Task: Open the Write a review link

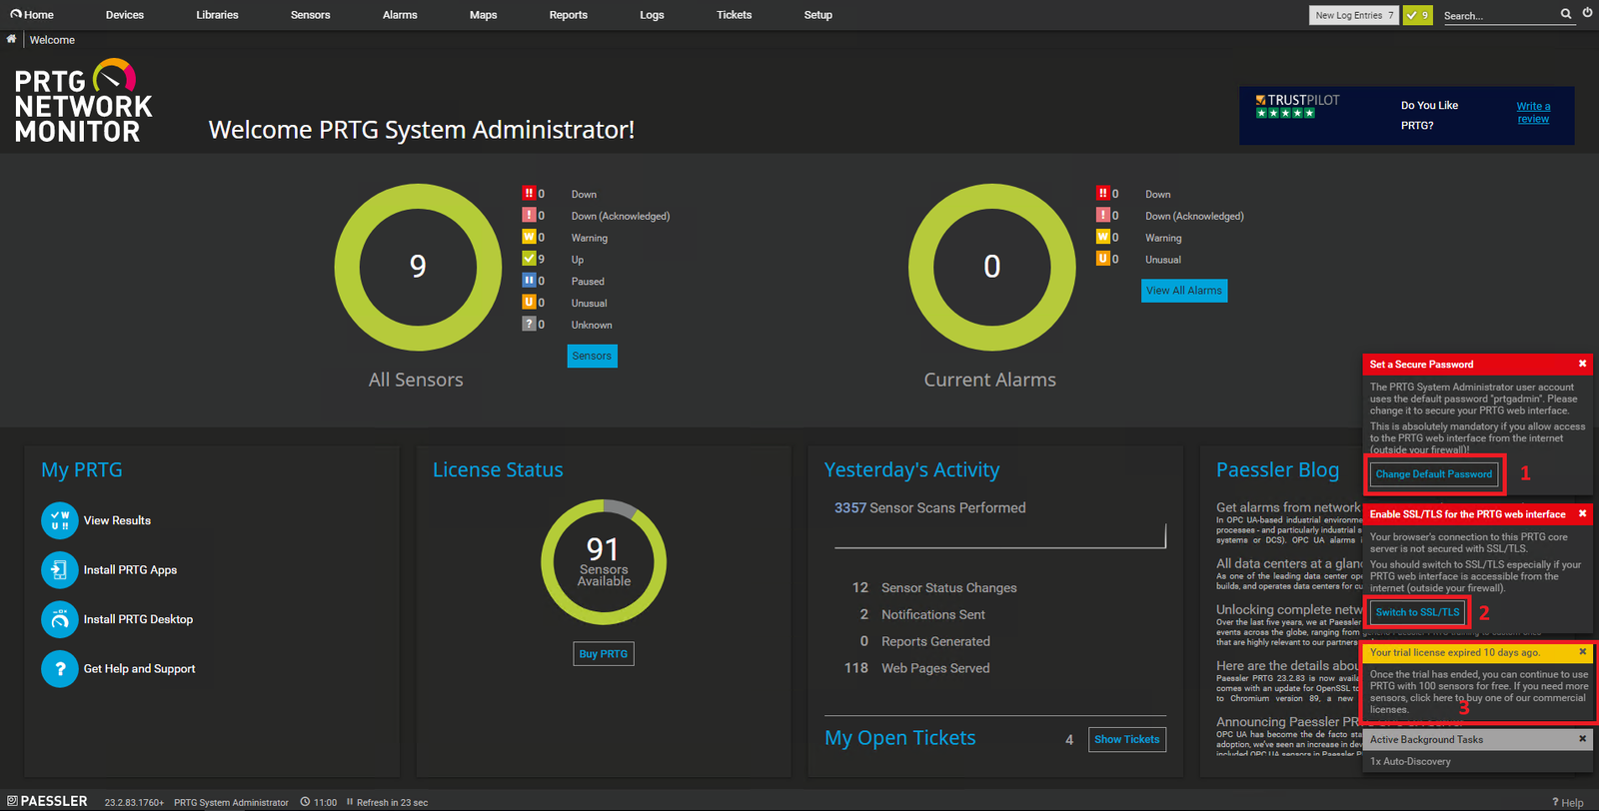Action: 1533,112
